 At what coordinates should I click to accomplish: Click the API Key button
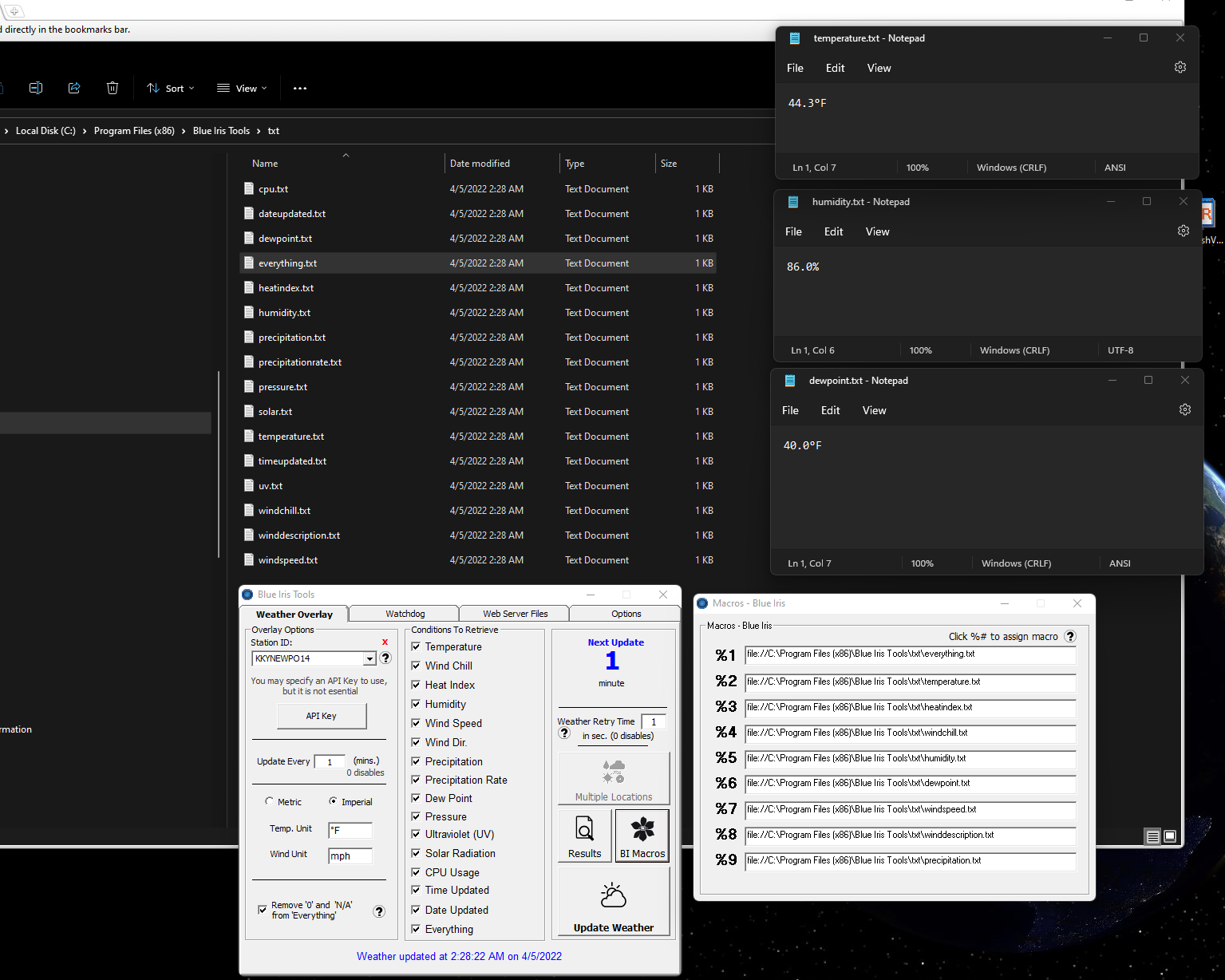(322, 716)
